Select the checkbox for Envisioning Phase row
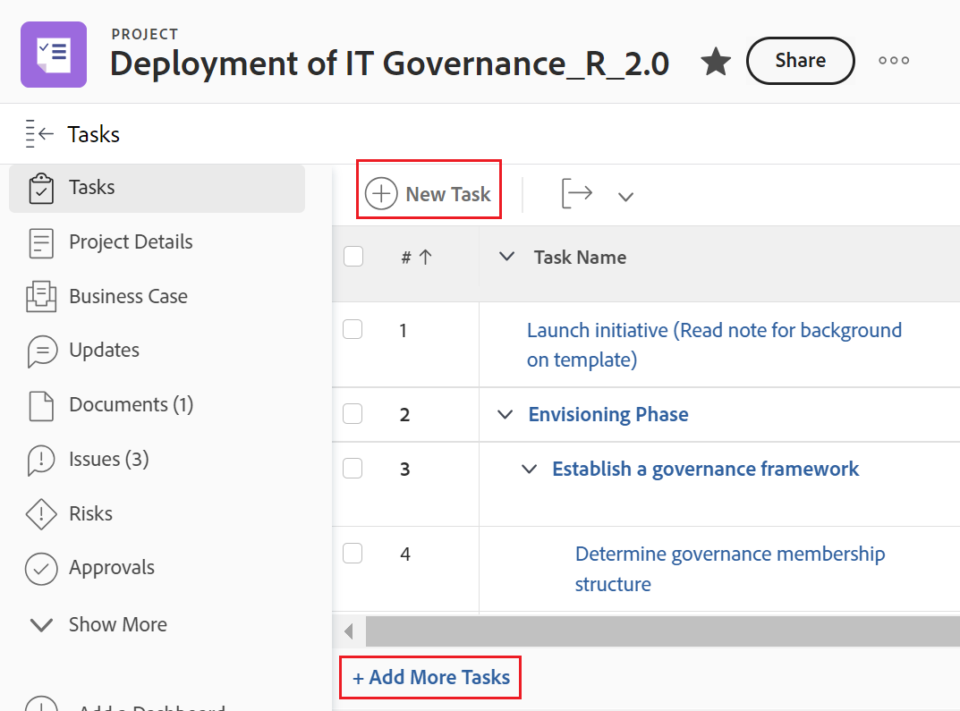The height and width of the screenshot is (711, 960). (x=353, y=414)
